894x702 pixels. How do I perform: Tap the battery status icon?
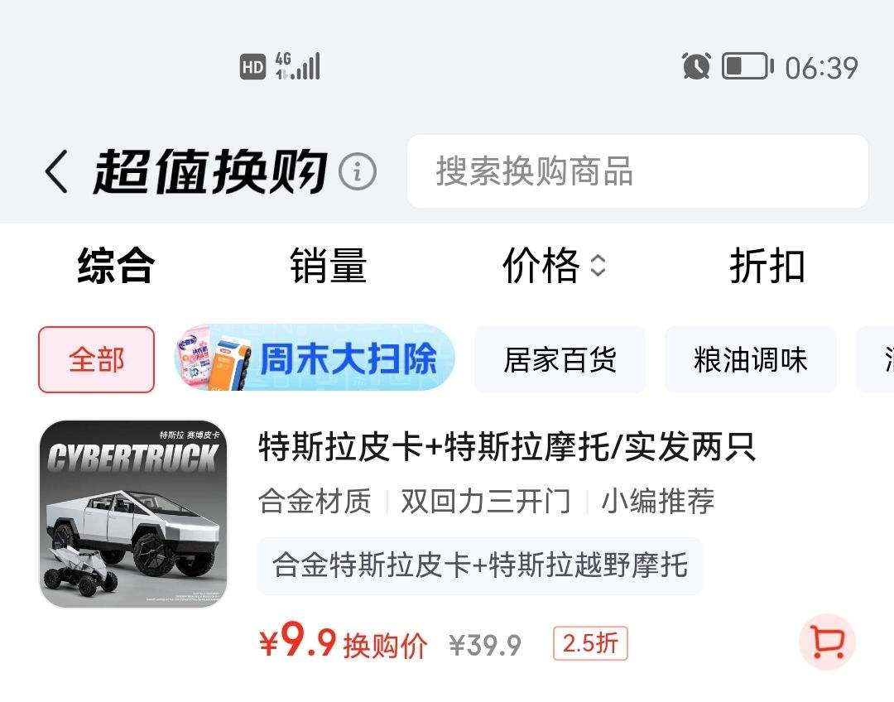[x=747, y=66]
